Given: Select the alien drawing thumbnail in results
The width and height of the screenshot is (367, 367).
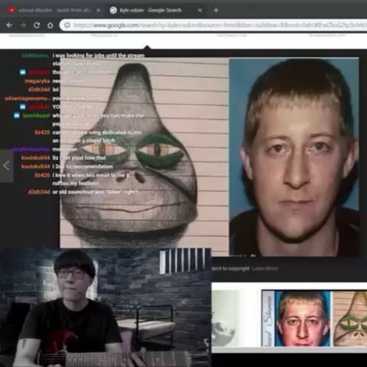Looking at the screenshot, I should pyautogui.click(x=350, y=319).
